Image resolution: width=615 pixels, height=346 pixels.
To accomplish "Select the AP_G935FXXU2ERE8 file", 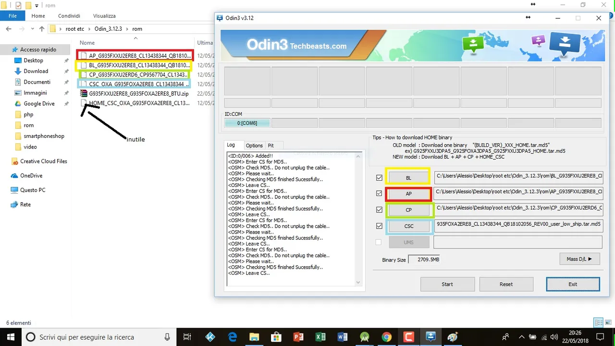I will [135, 56].
